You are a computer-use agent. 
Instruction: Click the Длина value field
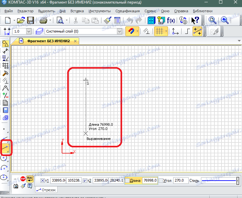point(150,181)
